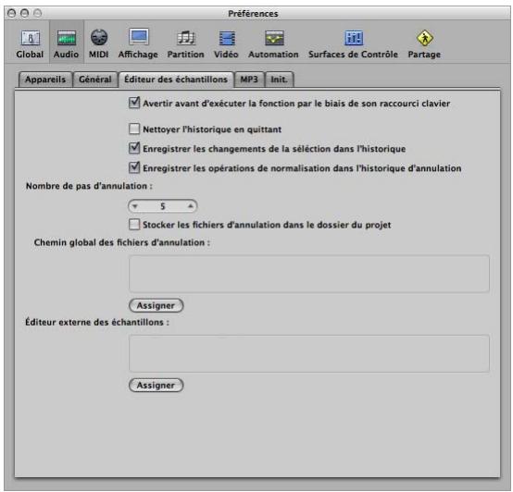Click the Éditeur externe des échantillons path field
This screenshot has height=492, width=513.
(x=309, y=353)
